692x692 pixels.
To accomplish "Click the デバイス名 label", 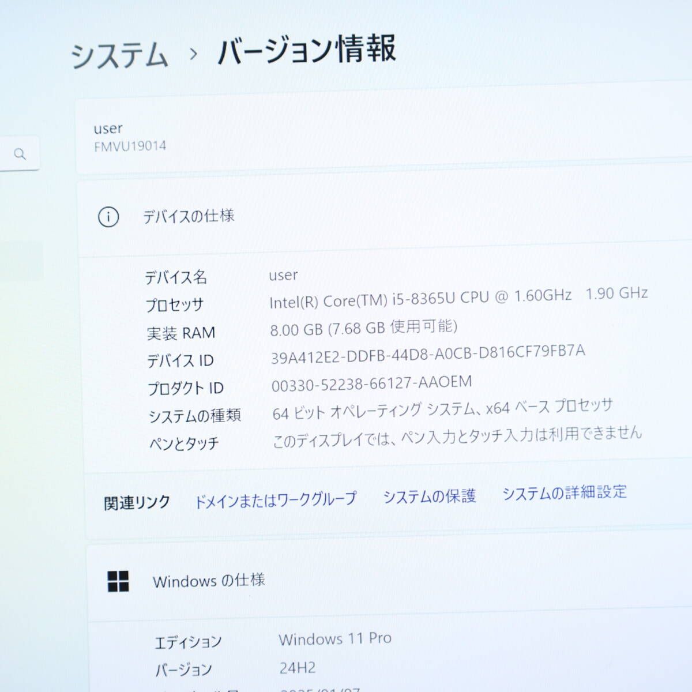I will (x=176, y=278).
